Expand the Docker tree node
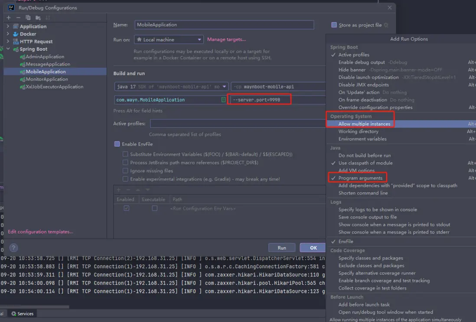The width and height of the screenshot is (476, 322). tap(8, 34)
